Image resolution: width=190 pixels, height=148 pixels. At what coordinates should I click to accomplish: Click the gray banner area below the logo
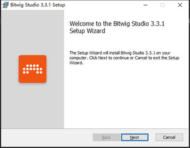pyautogui.click(x=33, y=106)
